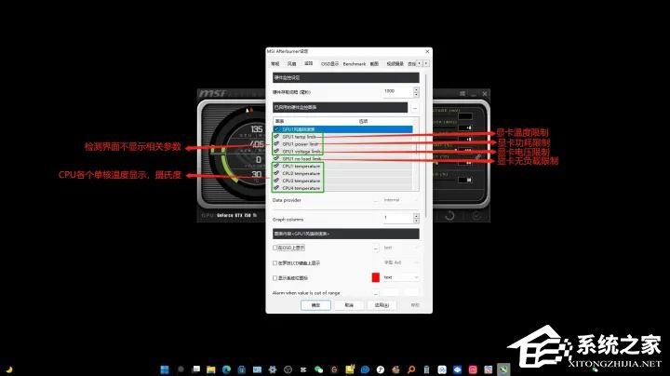Uncheck the GPU1 temp limit graph checkmark
This screenshot has height=376, width=670.
click(x=276, y=136)
